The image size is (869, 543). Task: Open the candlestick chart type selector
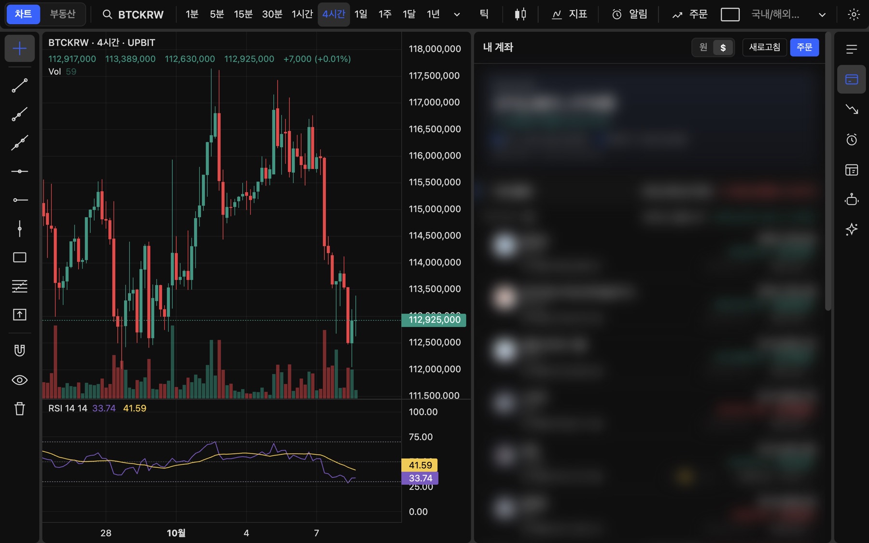[x=520, y=14]
